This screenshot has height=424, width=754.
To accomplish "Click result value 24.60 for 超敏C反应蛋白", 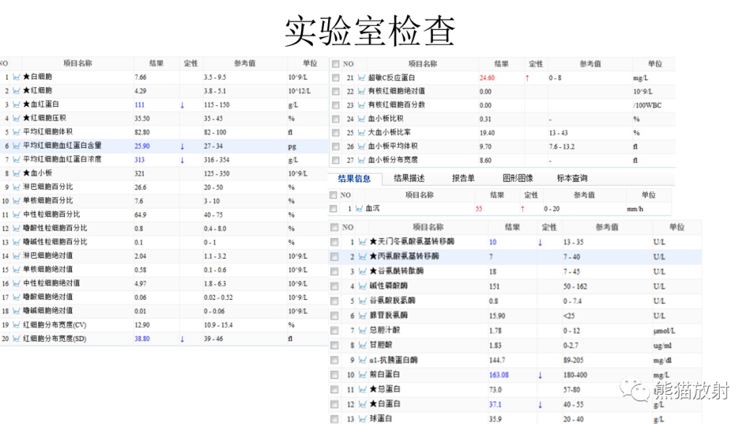I will 487,78.
